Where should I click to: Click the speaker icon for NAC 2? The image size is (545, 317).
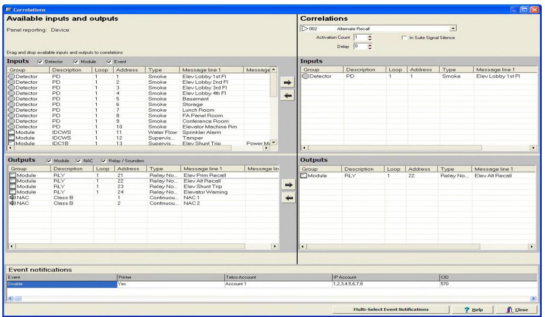13,203
